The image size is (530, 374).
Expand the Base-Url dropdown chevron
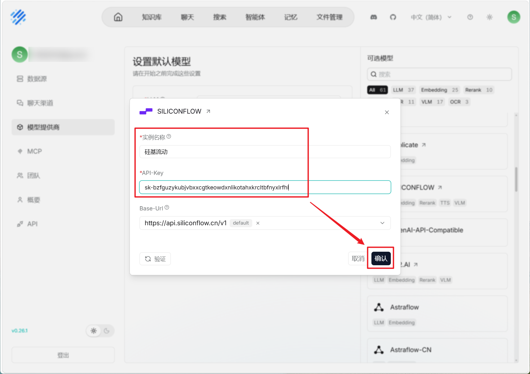[x=382, y=223]
